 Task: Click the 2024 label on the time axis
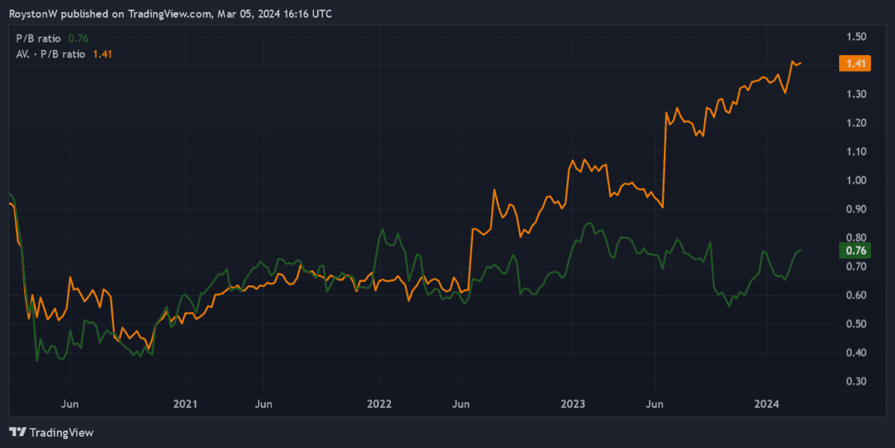coord(767,403)
